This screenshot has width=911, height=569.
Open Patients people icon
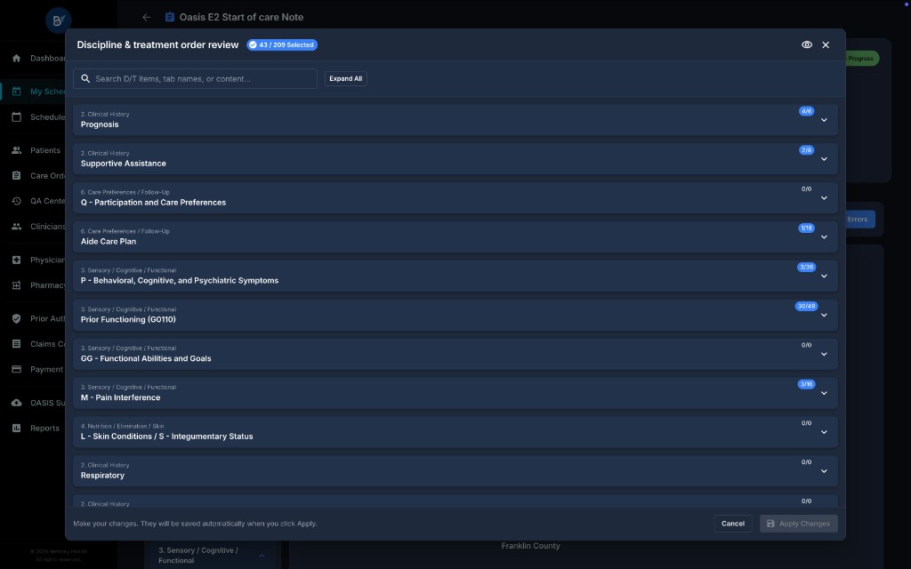point(16,150)
